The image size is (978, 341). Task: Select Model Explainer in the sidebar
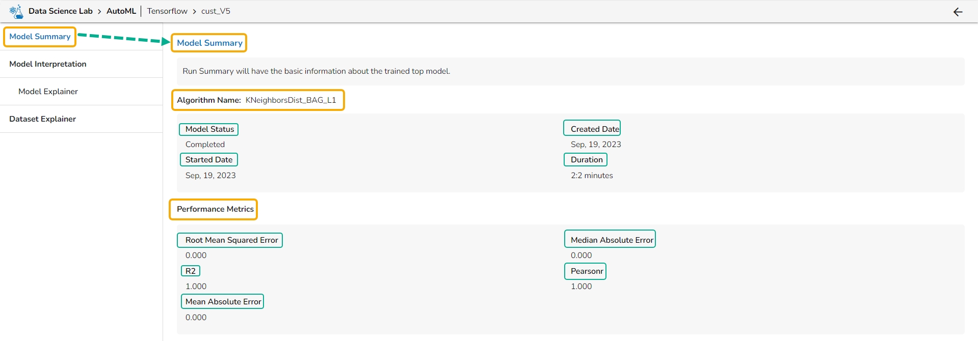(48, 92)
